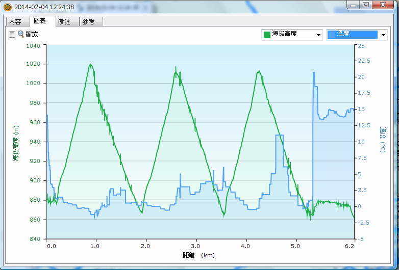Screen dimensions: 399x270
Task: Click the green 海拔高度 color swatch
Action: [x=266, y=35]
